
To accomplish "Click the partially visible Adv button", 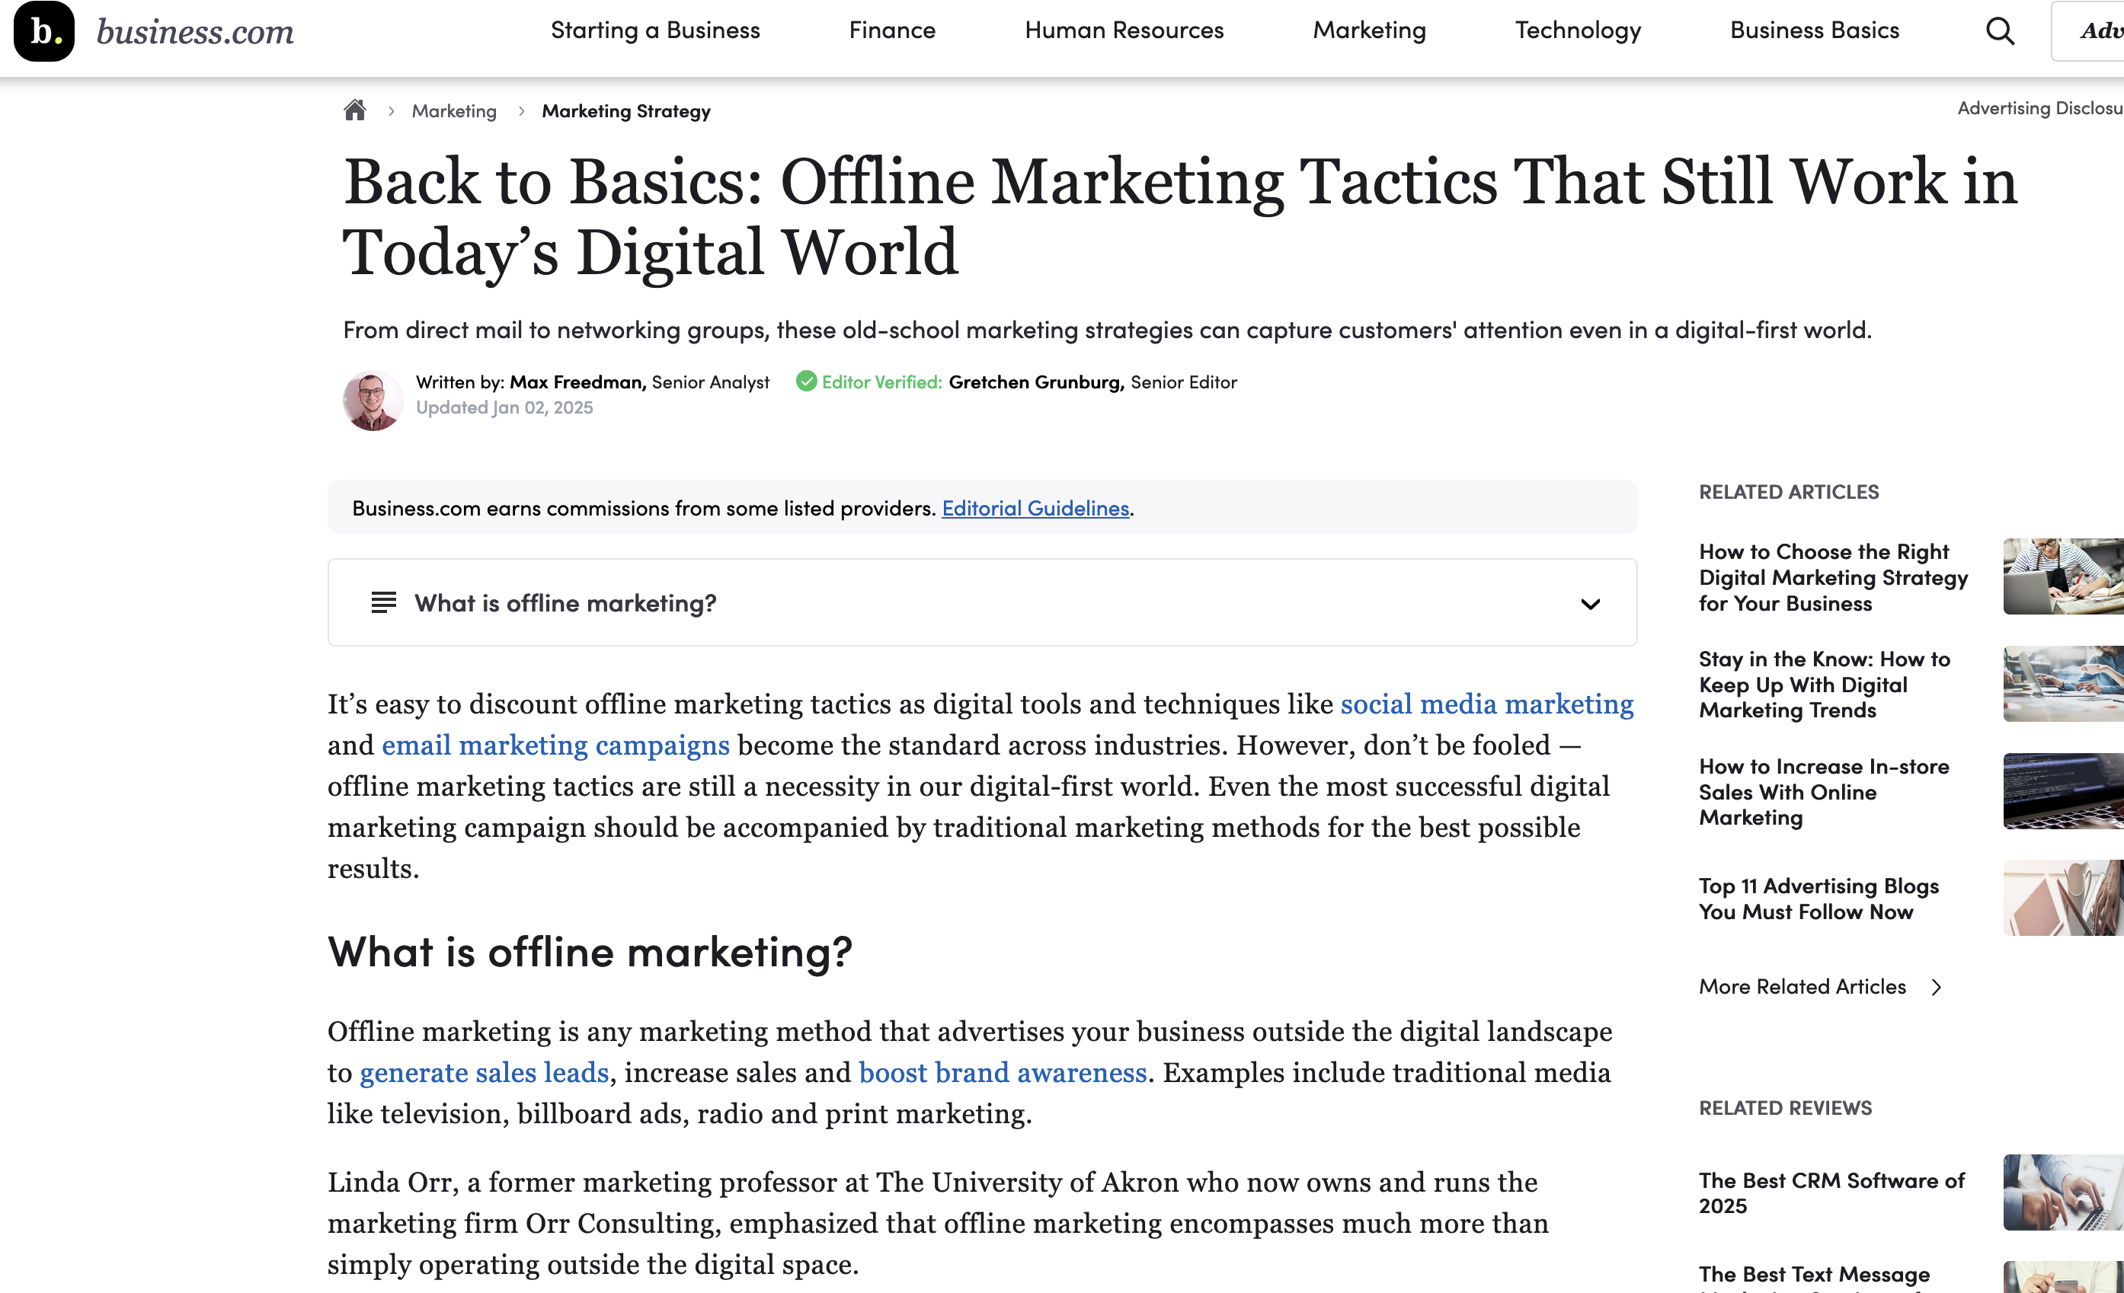I will tap(2087, 31).
